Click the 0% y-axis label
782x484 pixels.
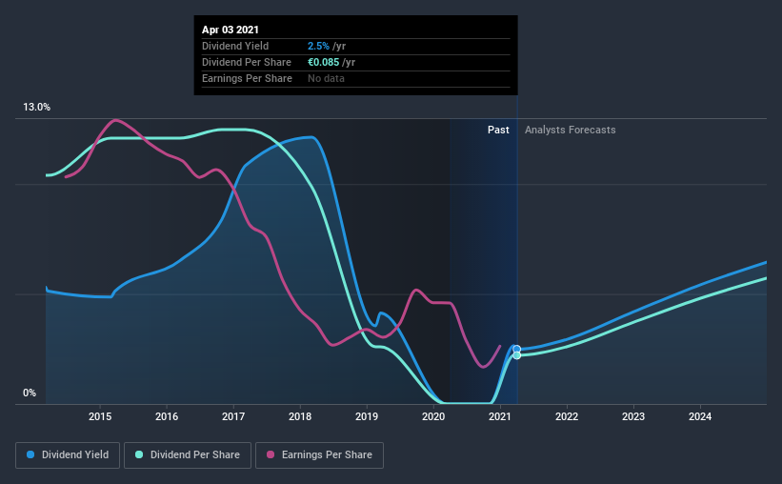[x=30, y=393]
